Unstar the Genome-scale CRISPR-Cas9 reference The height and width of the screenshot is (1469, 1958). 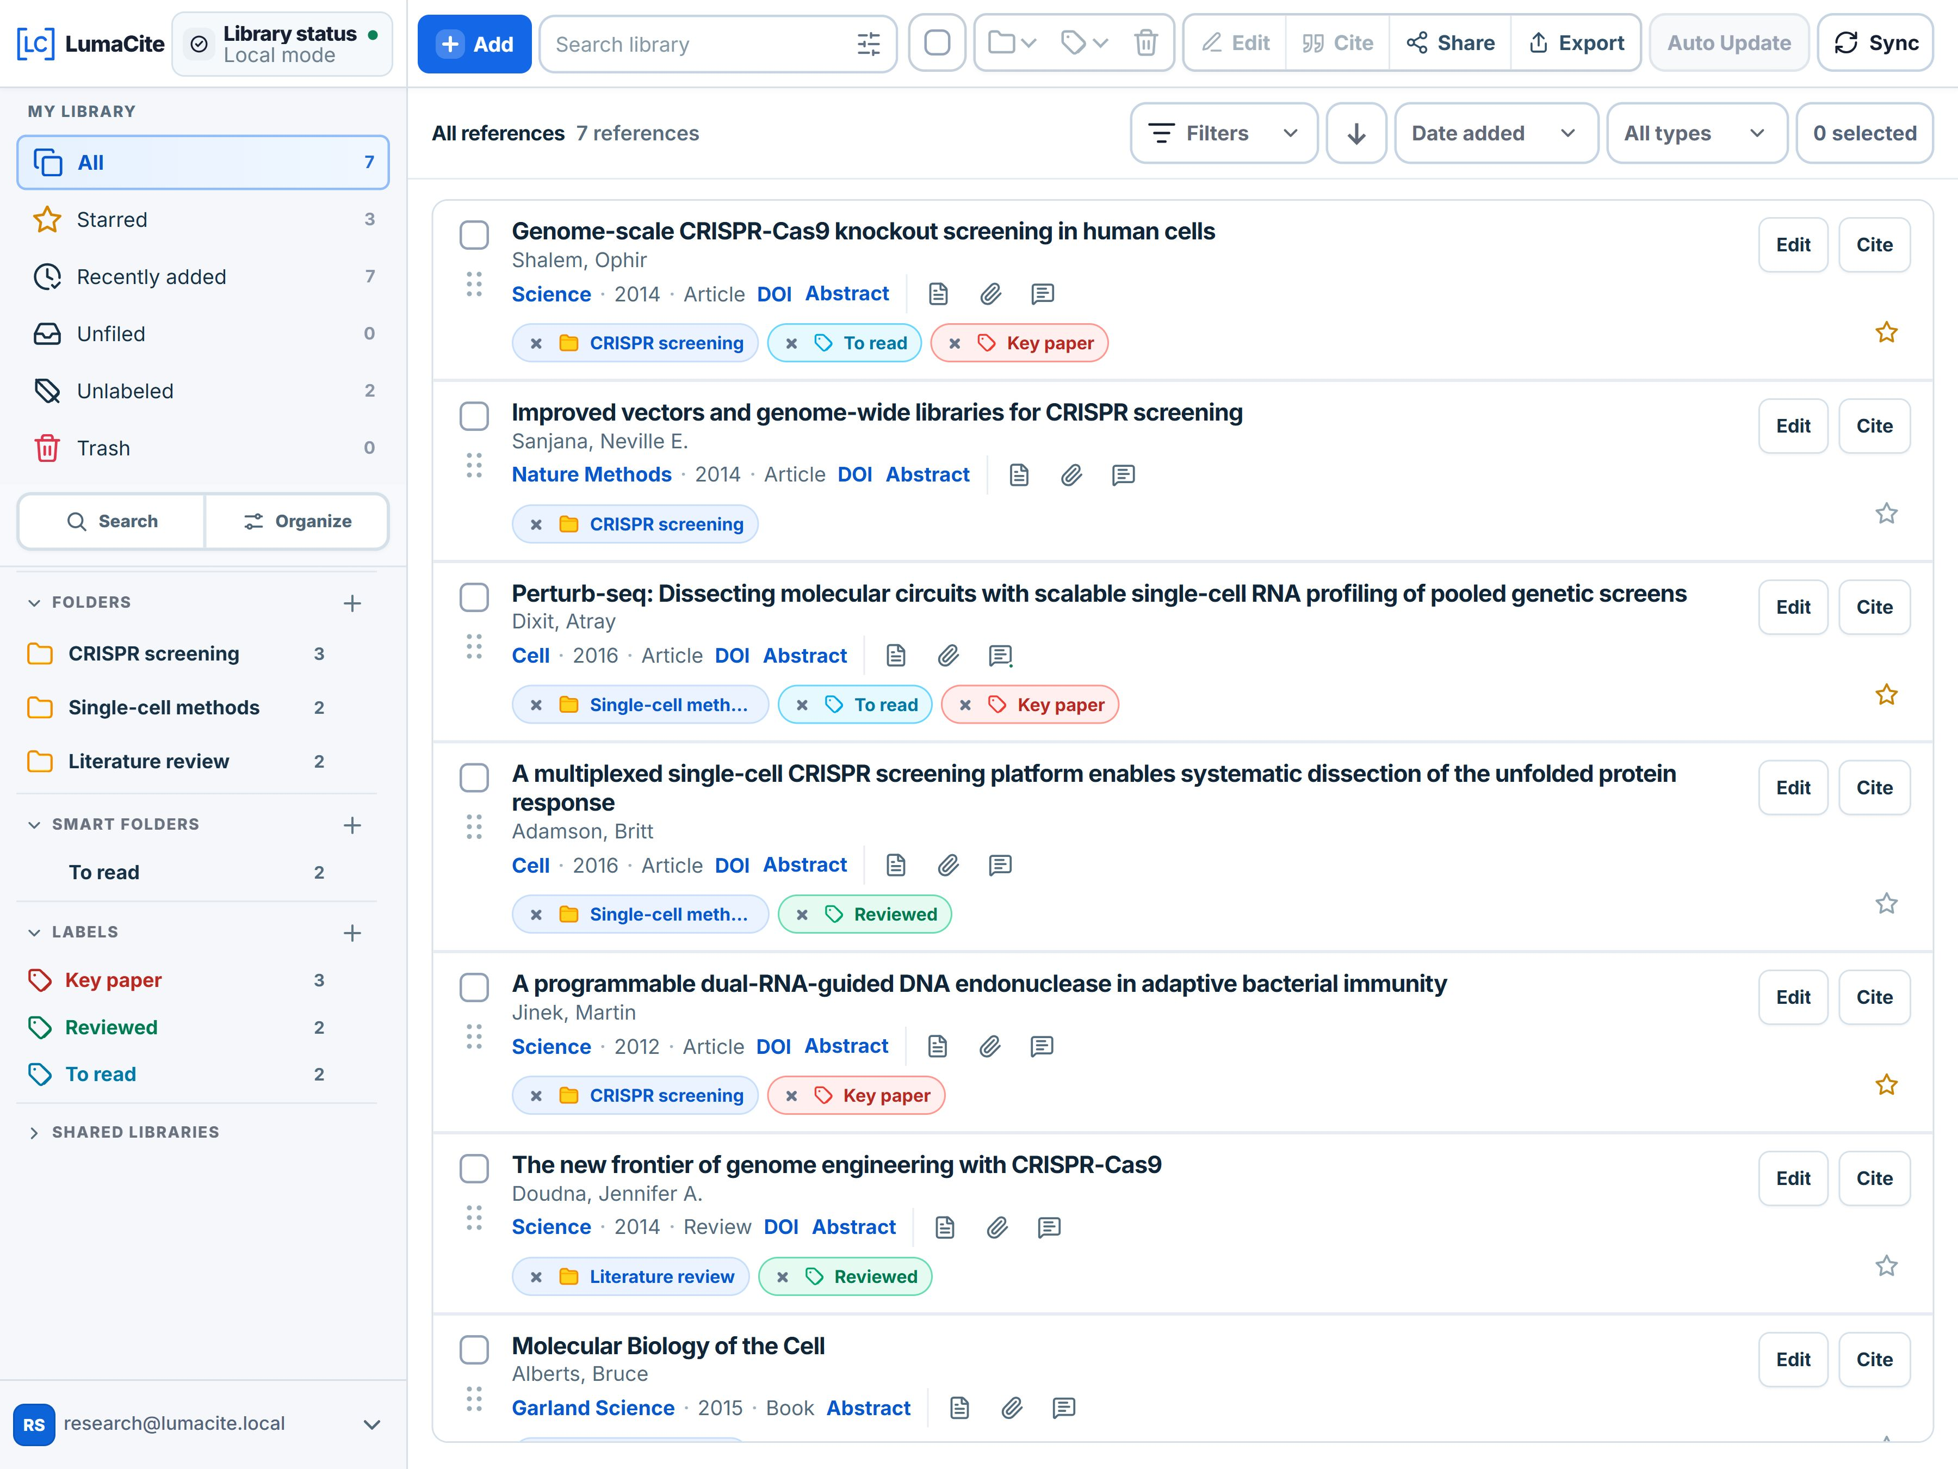[x=1886, y=332]
